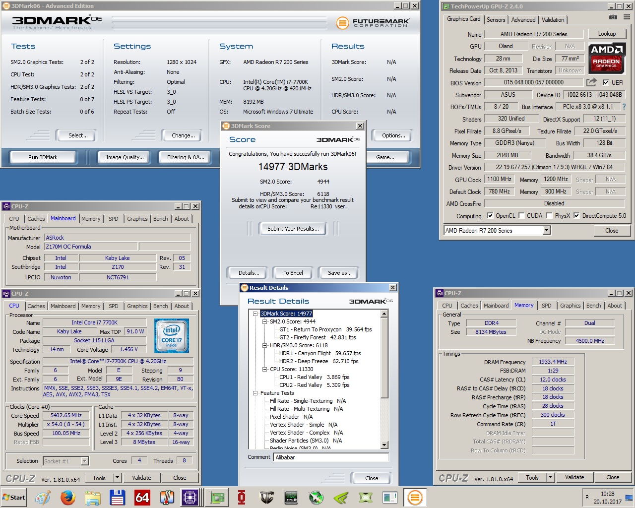
Task: Select Caches tab in Mainboard CPU-Z window
Action: tap(36, 219)
